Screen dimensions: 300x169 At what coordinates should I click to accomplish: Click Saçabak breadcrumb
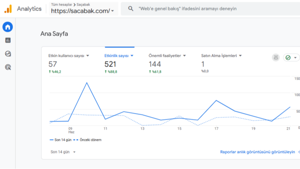point(83,5)
